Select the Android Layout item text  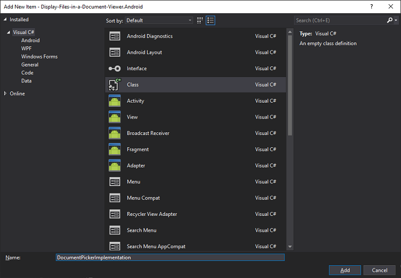pyautogui.click(x=144, y=52)
